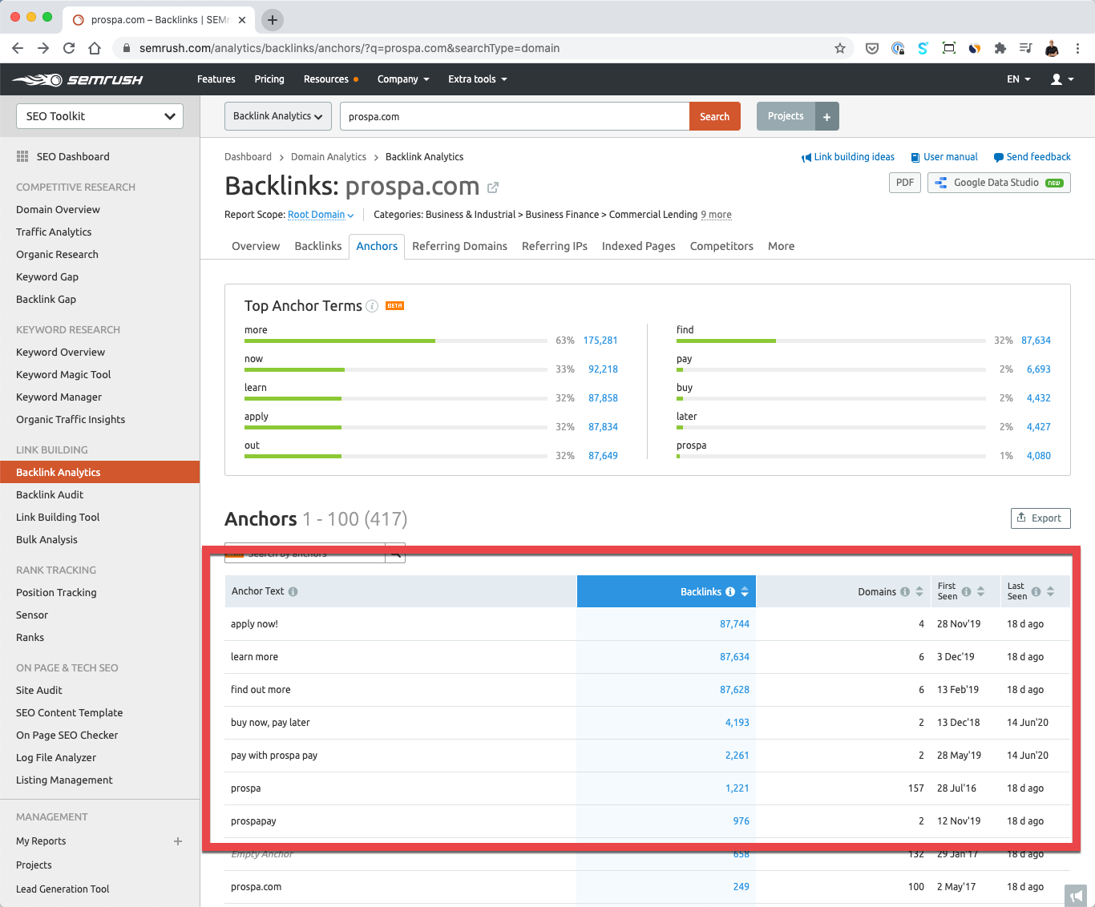The width and height of the screenshot is (1095, 907).
Task: Open the Backlink Analytics dropdown
Action: 278,116
